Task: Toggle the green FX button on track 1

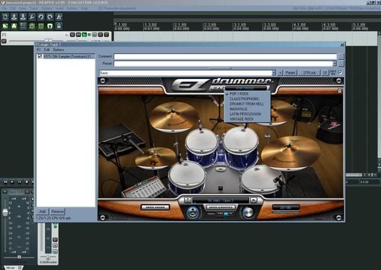Action: [84, 34]
